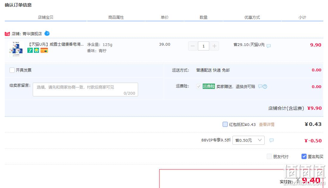The height and width of the screenshot is (188, 328).
Task: Click the 香味: 青柠 attribute text
Action: pyautogui.click(x=97, y=51)
